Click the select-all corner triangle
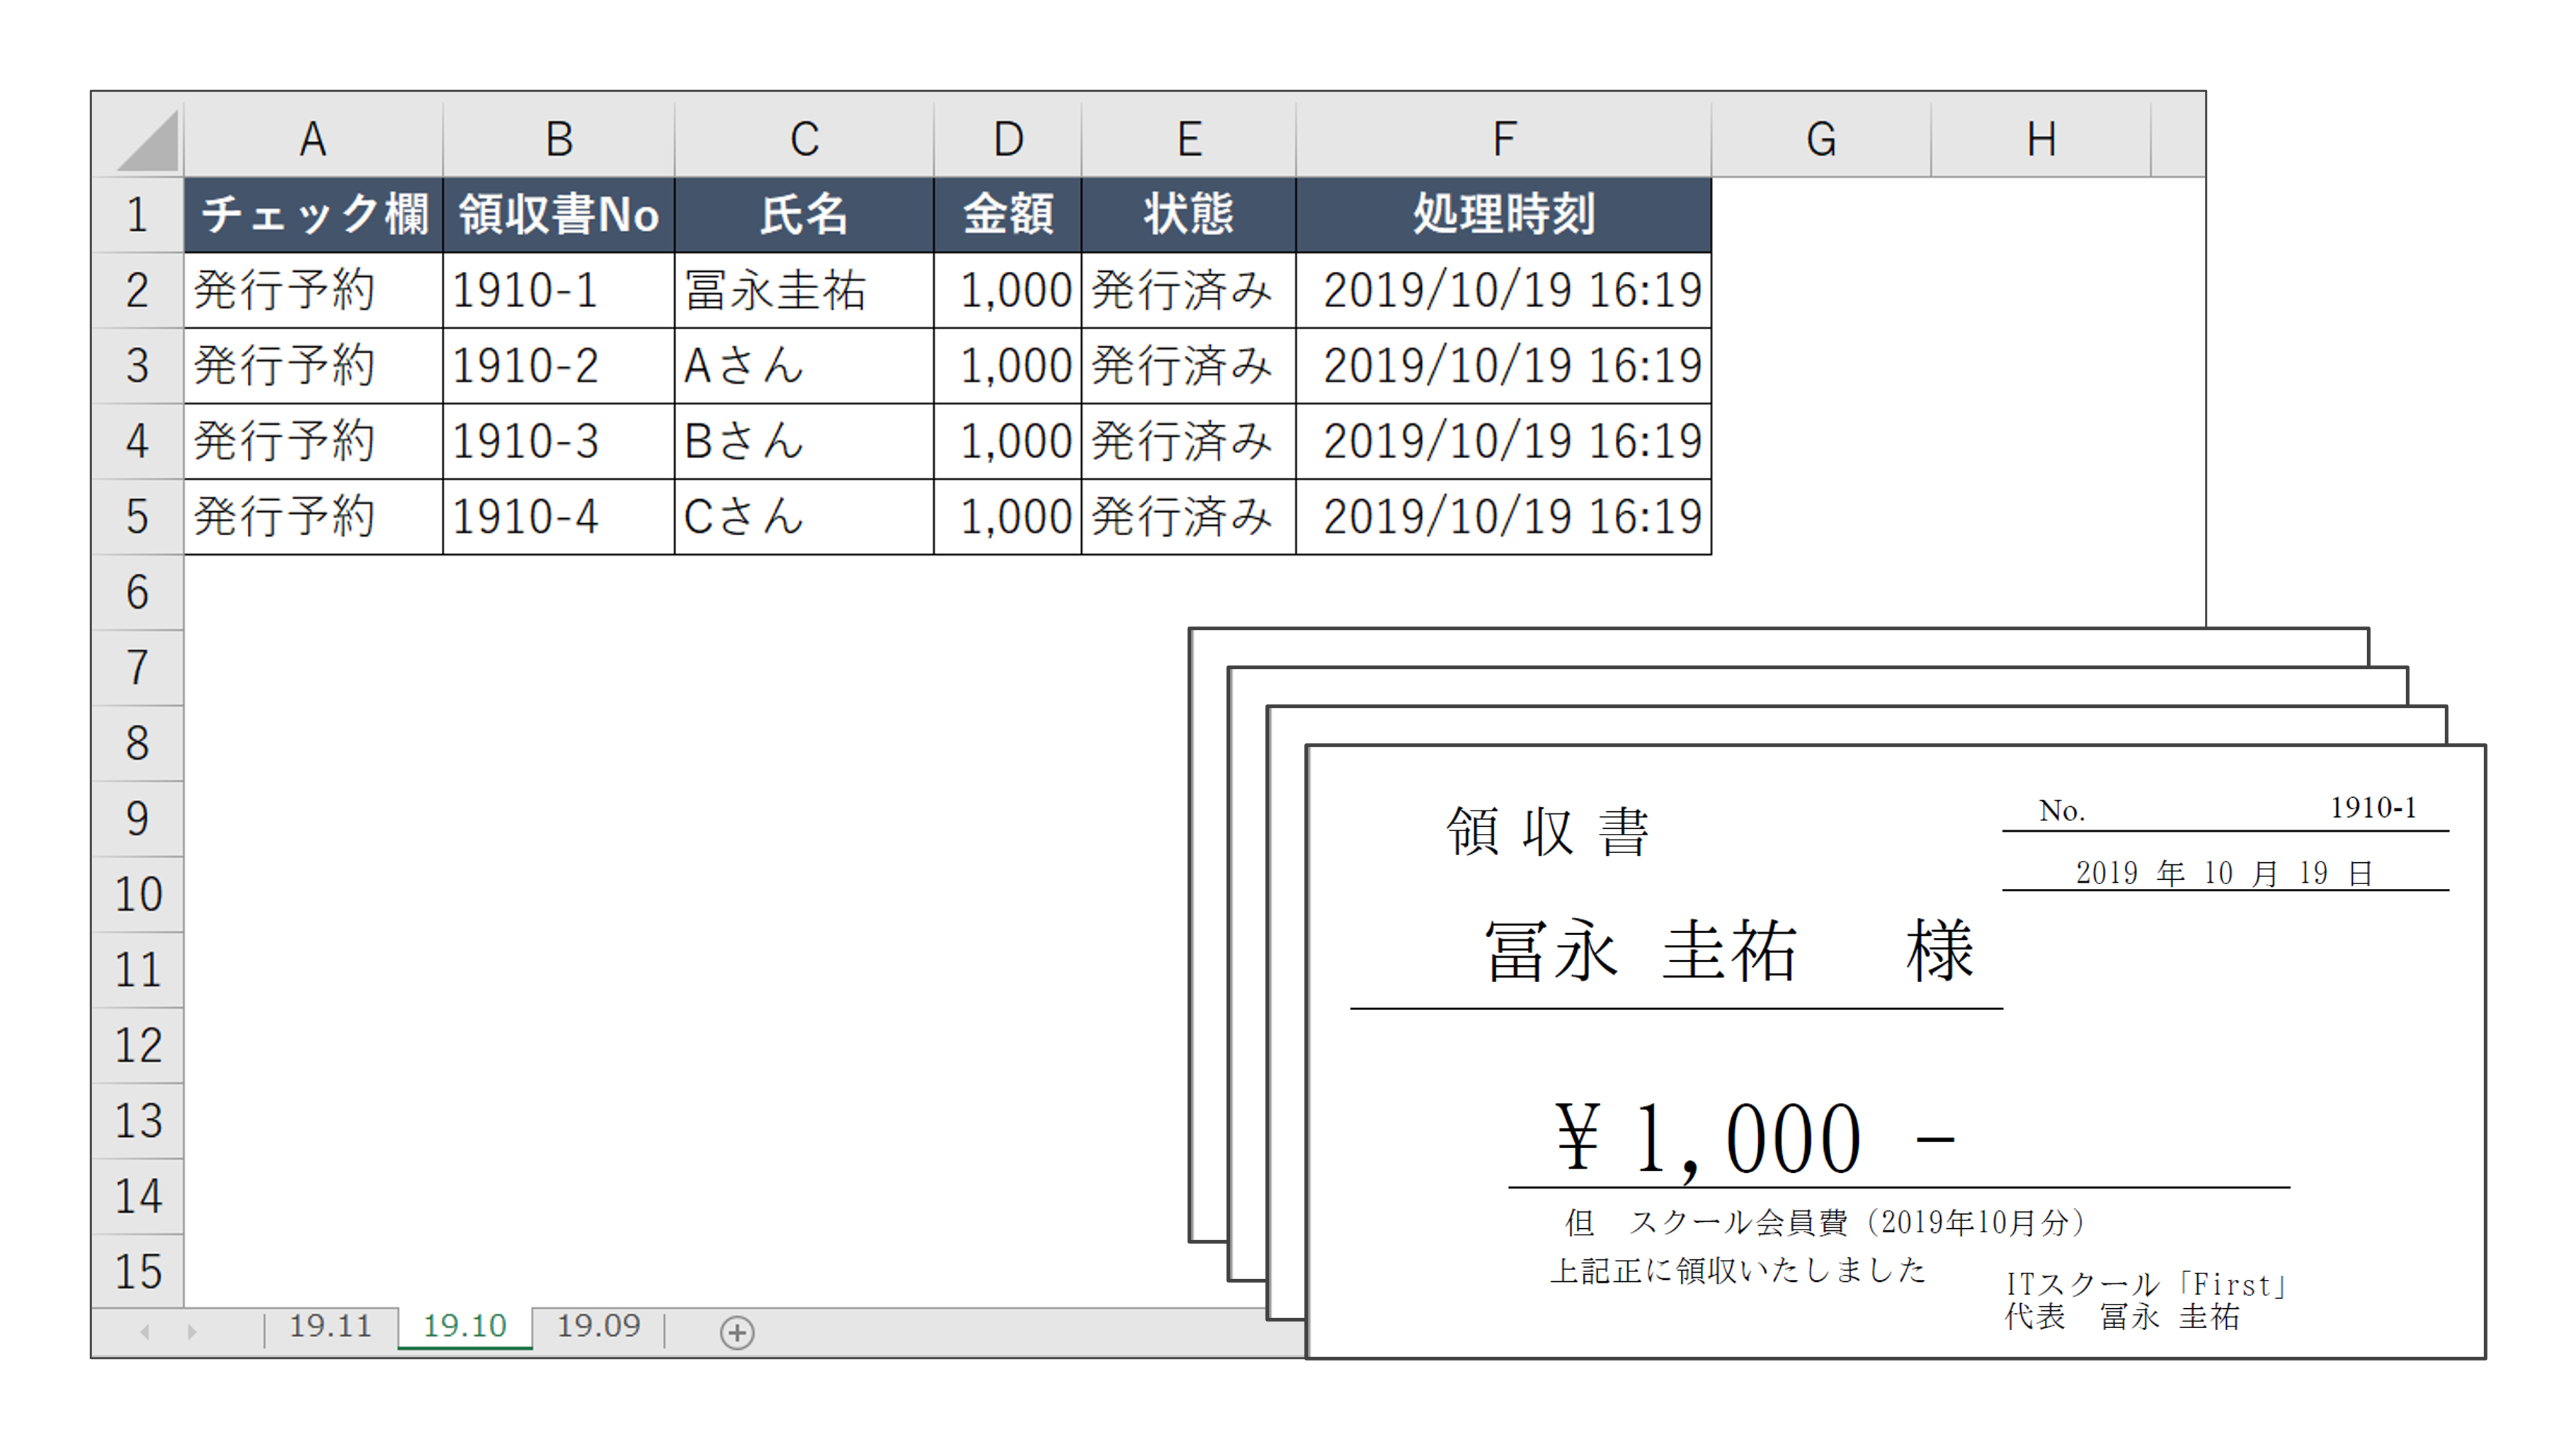Viewport: 2576px width, 1449px height. (147, 141)
